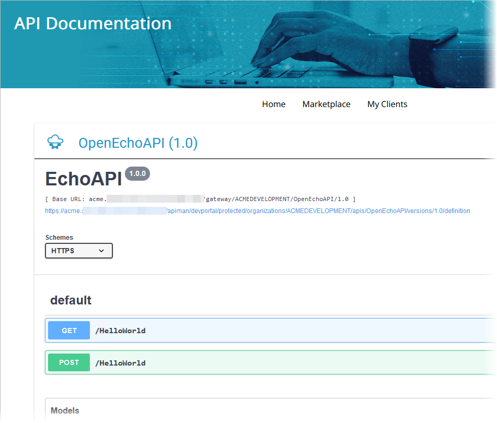Click the EchoAPI heading text
This screenshot has width=497, height=423.
pyautogui.click(x=84, y=179)
